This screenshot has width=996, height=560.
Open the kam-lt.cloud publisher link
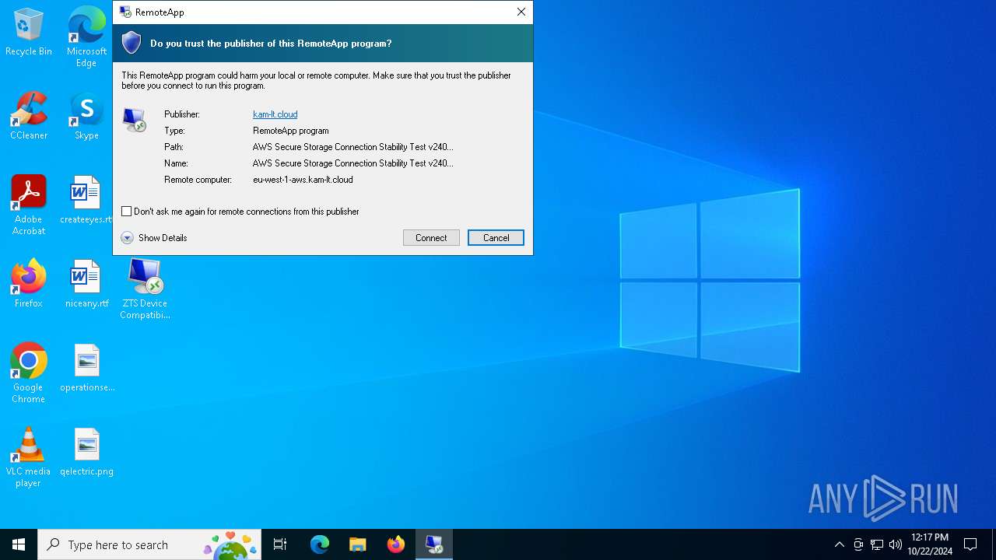pyautogui.click(x=275, y=114)
